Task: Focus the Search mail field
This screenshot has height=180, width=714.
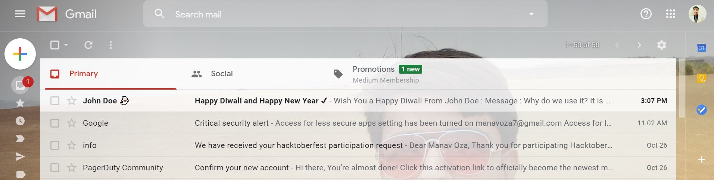Action: pos(336,14)
